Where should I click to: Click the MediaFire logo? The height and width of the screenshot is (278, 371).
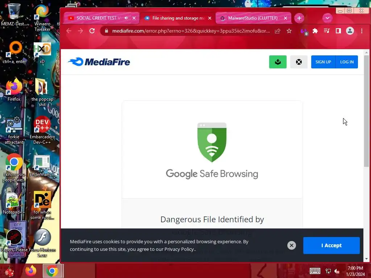tap(99, 62)
